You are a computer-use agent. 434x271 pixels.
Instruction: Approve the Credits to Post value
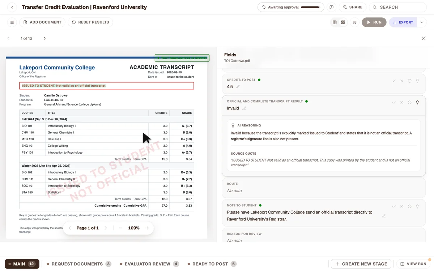[394, 81]
